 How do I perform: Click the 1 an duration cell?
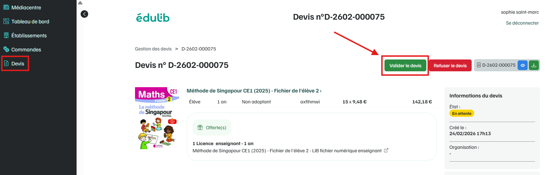pyautogui.click(x=222, y=102)
